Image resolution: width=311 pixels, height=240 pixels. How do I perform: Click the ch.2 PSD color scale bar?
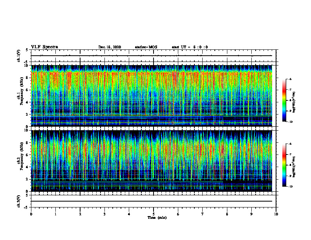tap(284, 165)
